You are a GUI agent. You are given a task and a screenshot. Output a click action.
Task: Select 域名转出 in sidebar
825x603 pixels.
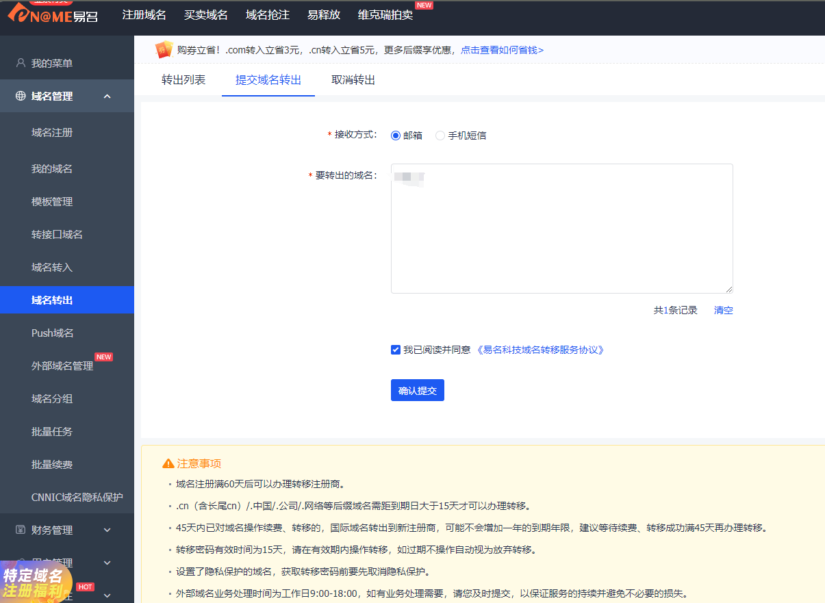(67, 300)
